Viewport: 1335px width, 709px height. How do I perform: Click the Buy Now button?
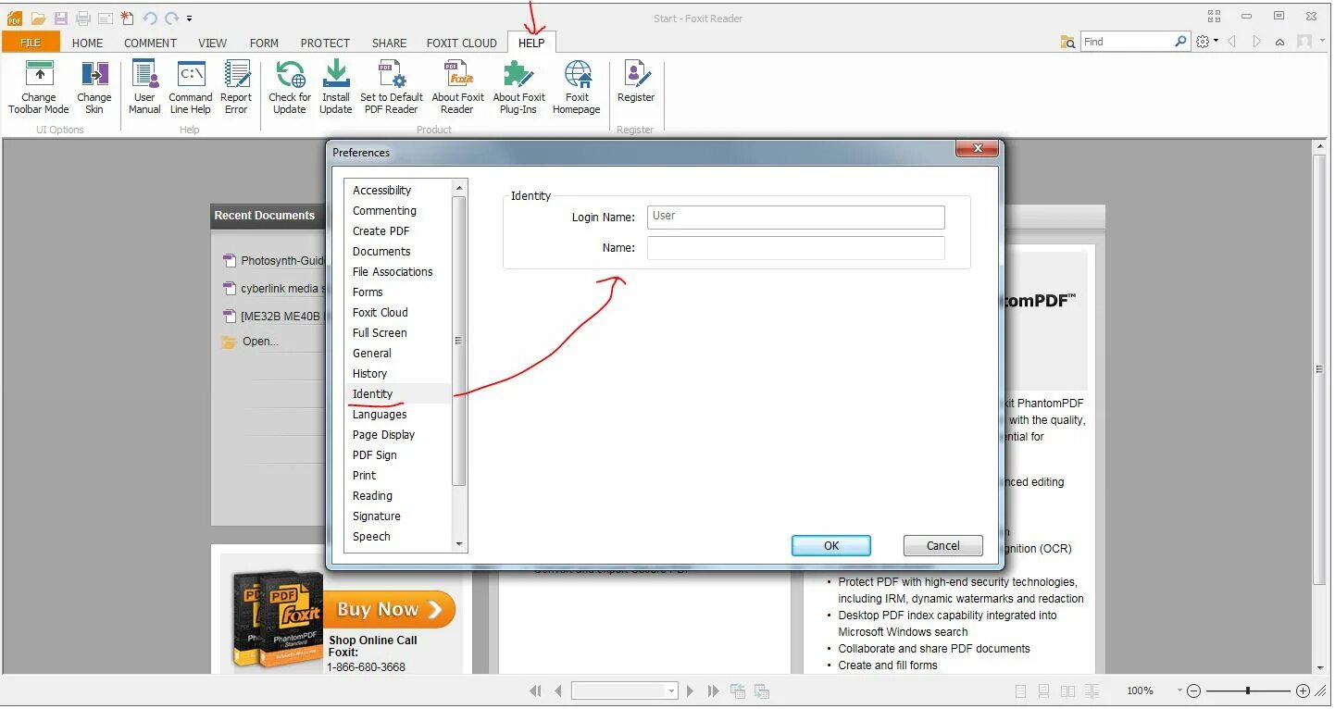pyautogui.click(x=389, y=609)
